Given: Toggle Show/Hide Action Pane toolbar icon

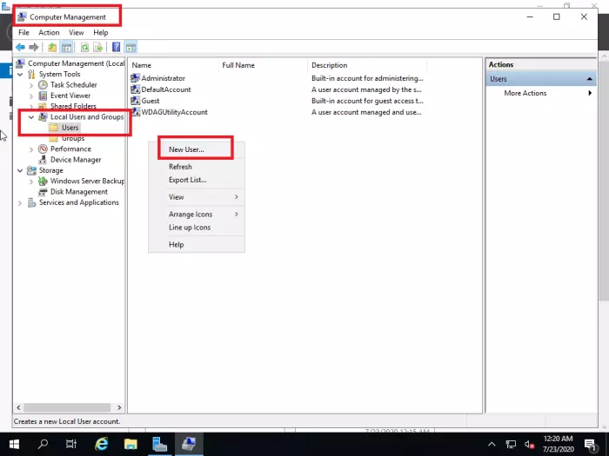Looking at the screenshot, I should [x=130, y=47].
